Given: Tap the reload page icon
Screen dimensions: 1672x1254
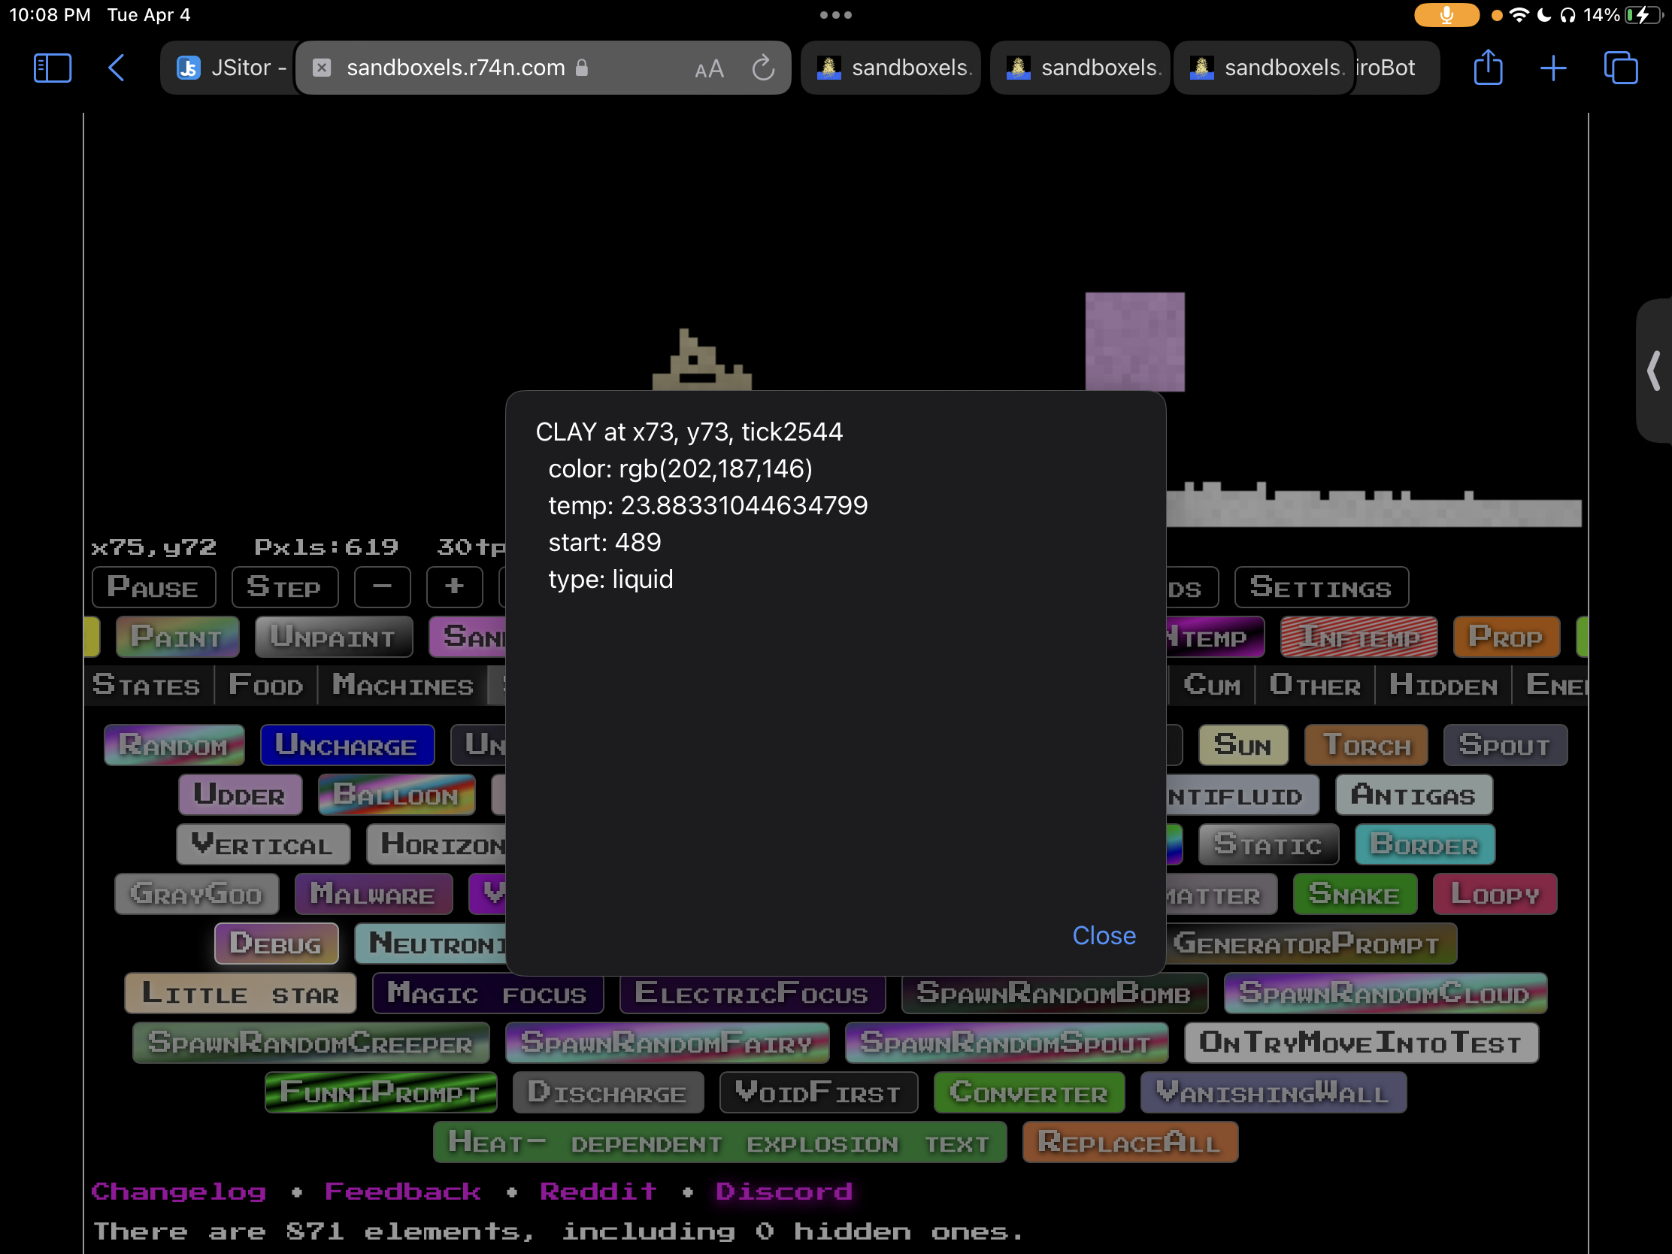Looking at the screenshot, I should coord(763,68).
